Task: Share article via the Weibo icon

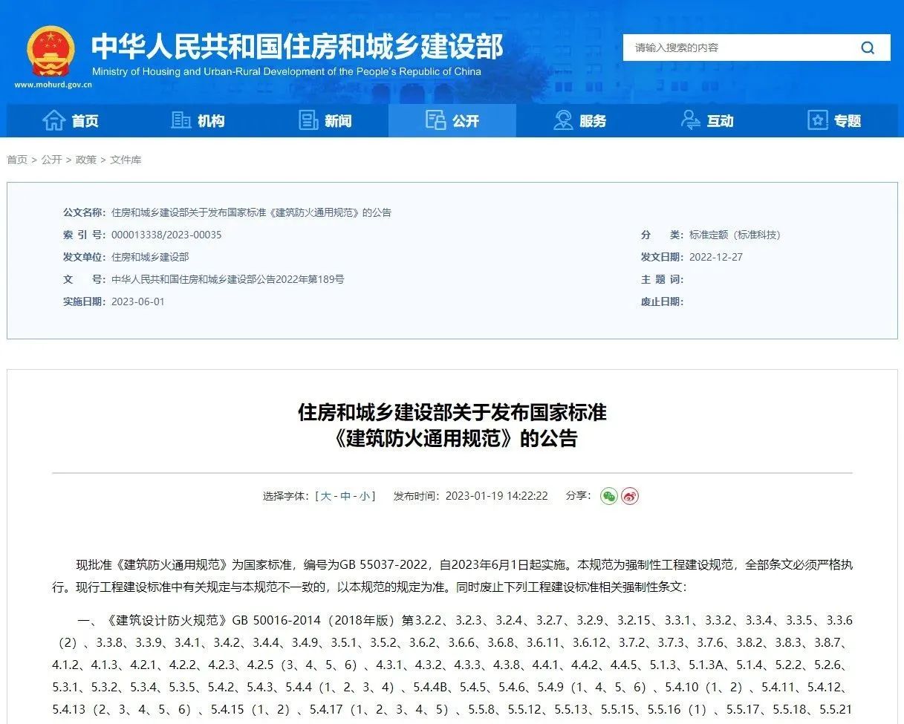Action: [x=630, y=496]
